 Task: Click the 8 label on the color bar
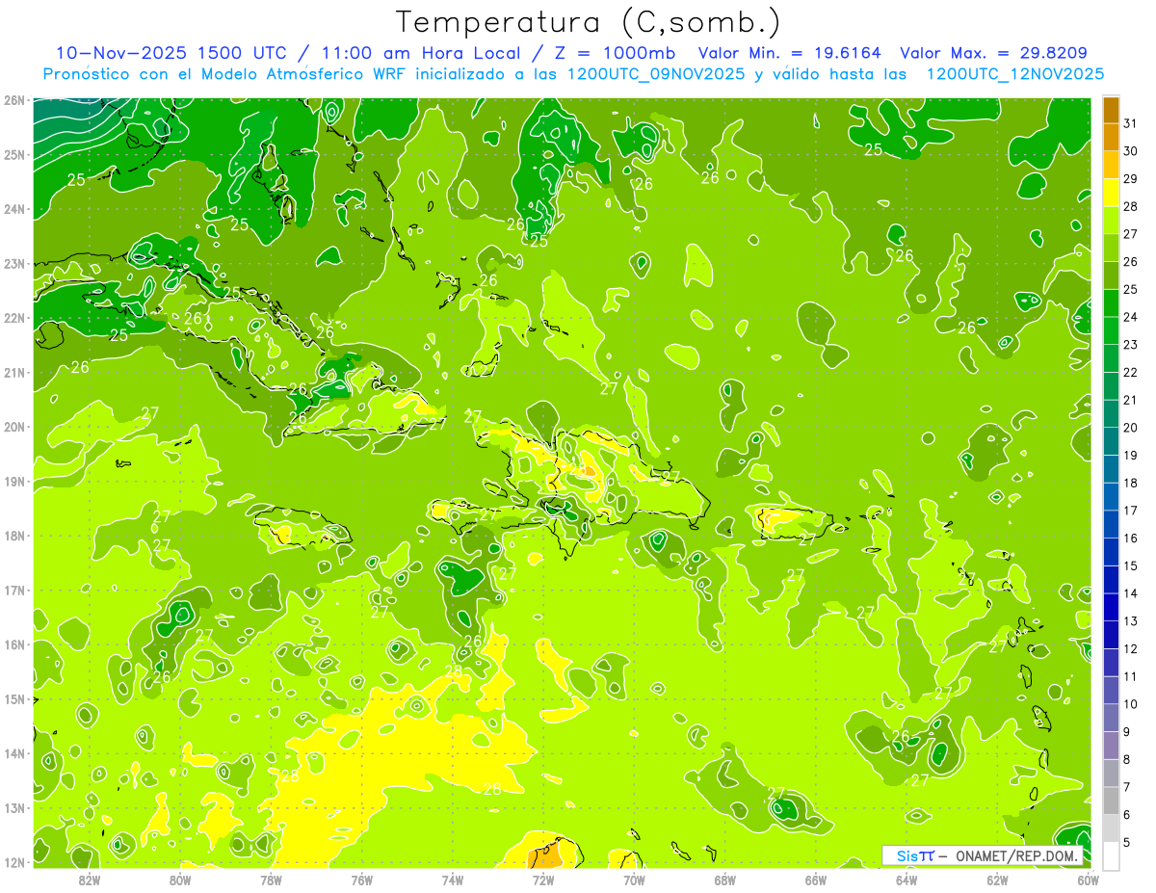pyautogui.click(x=1126, y=760)
